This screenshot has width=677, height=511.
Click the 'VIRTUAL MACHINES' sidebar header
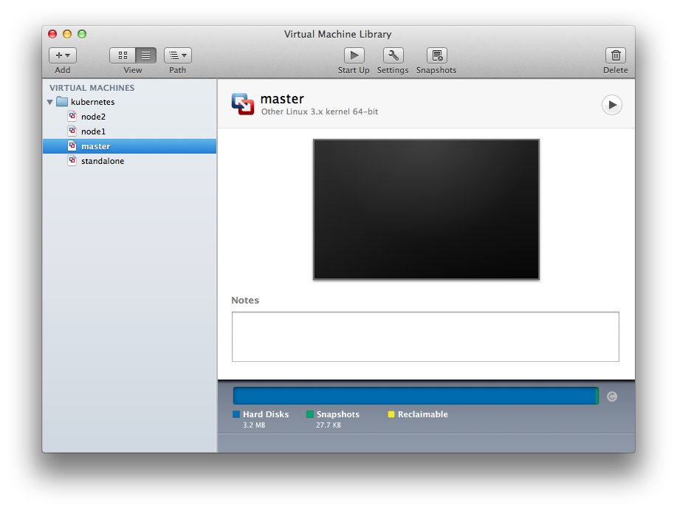click(x=92, y=88)
